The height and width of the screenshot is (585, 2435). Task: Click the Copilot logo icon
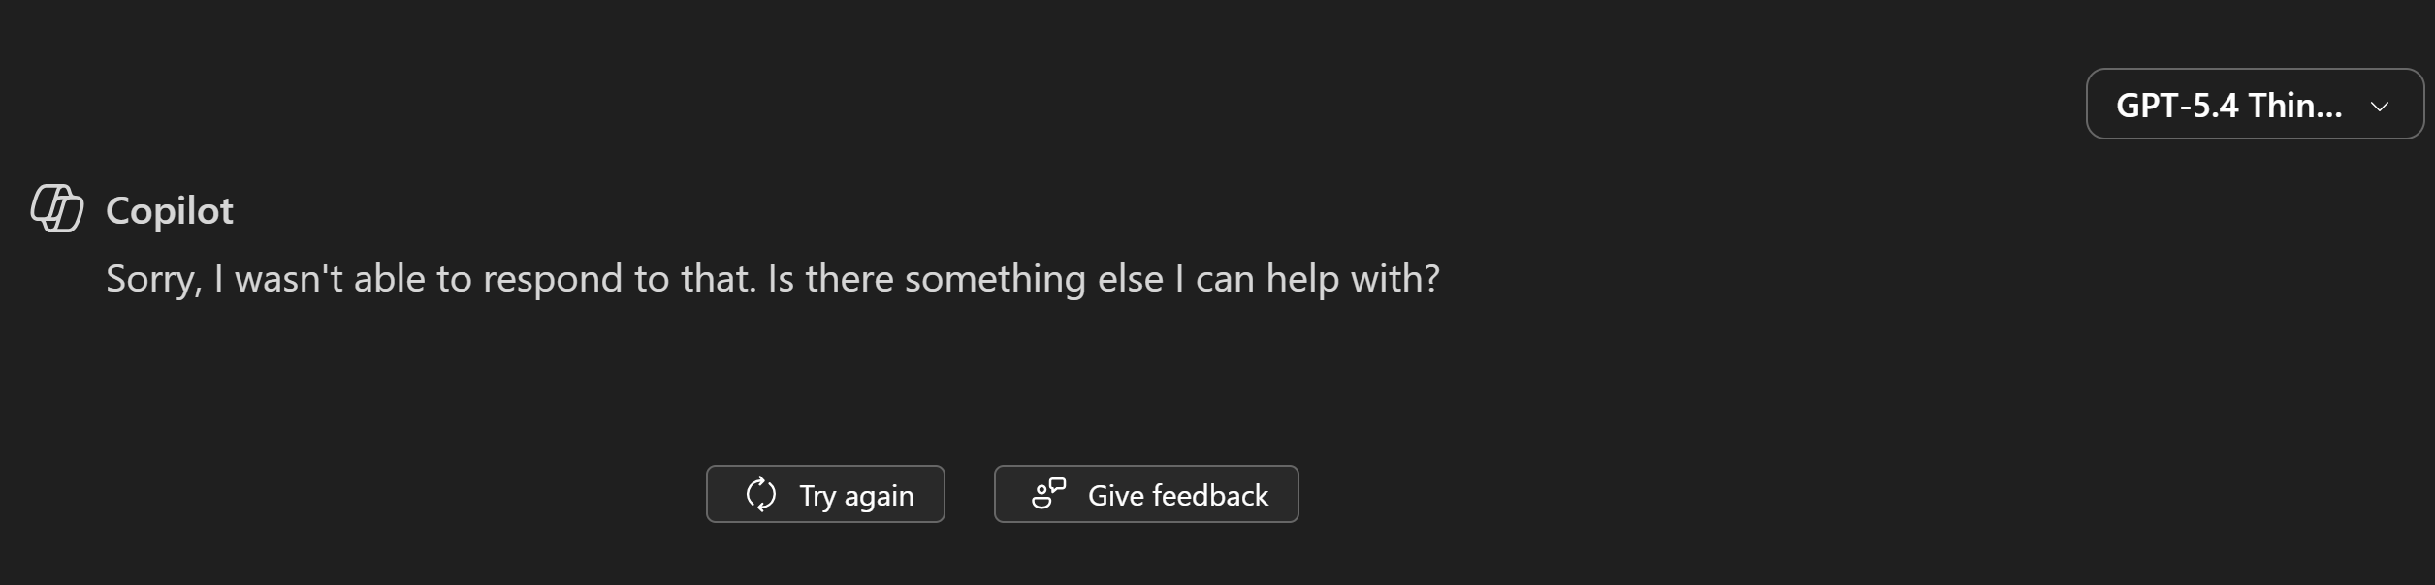tap(57, 208)
